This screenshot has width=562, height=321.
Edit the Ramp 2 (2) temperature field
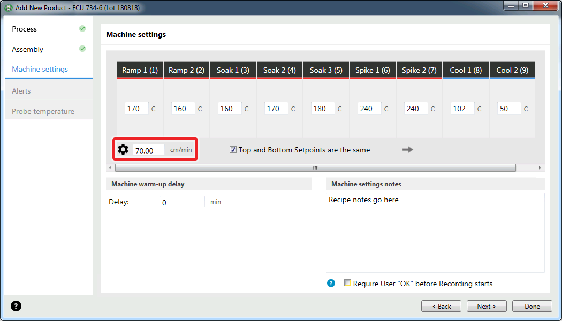tap(183, 109)
